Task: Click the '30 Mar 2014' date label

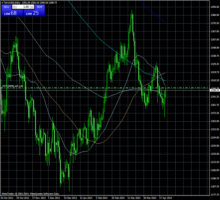Action: (x=150, y=198)
